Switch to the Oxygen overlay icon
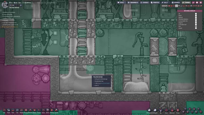The image size is (204, 115). pos(169,6)
